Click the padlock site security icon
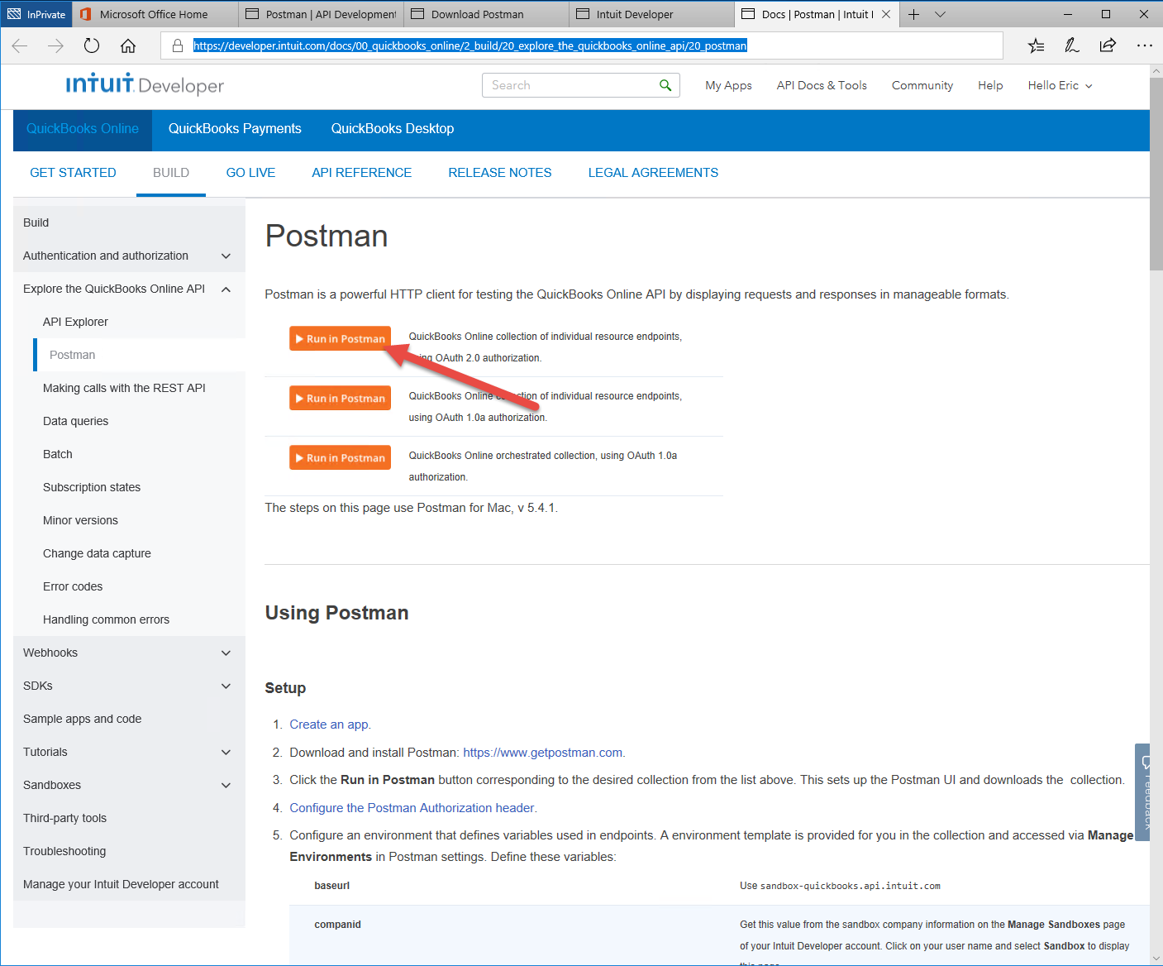The width and height of the screenshot is (1163, 966). [x=178, y=45]
